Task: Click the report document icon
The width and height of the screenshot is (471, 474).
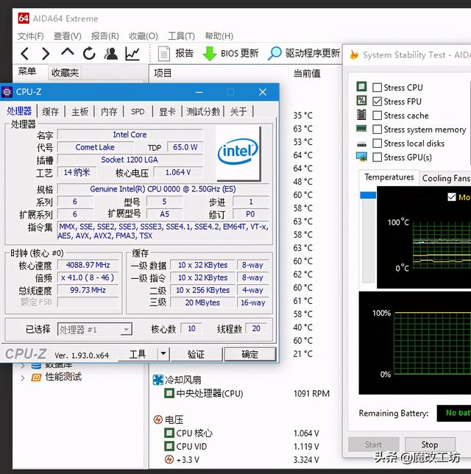Action: [164, 54]
